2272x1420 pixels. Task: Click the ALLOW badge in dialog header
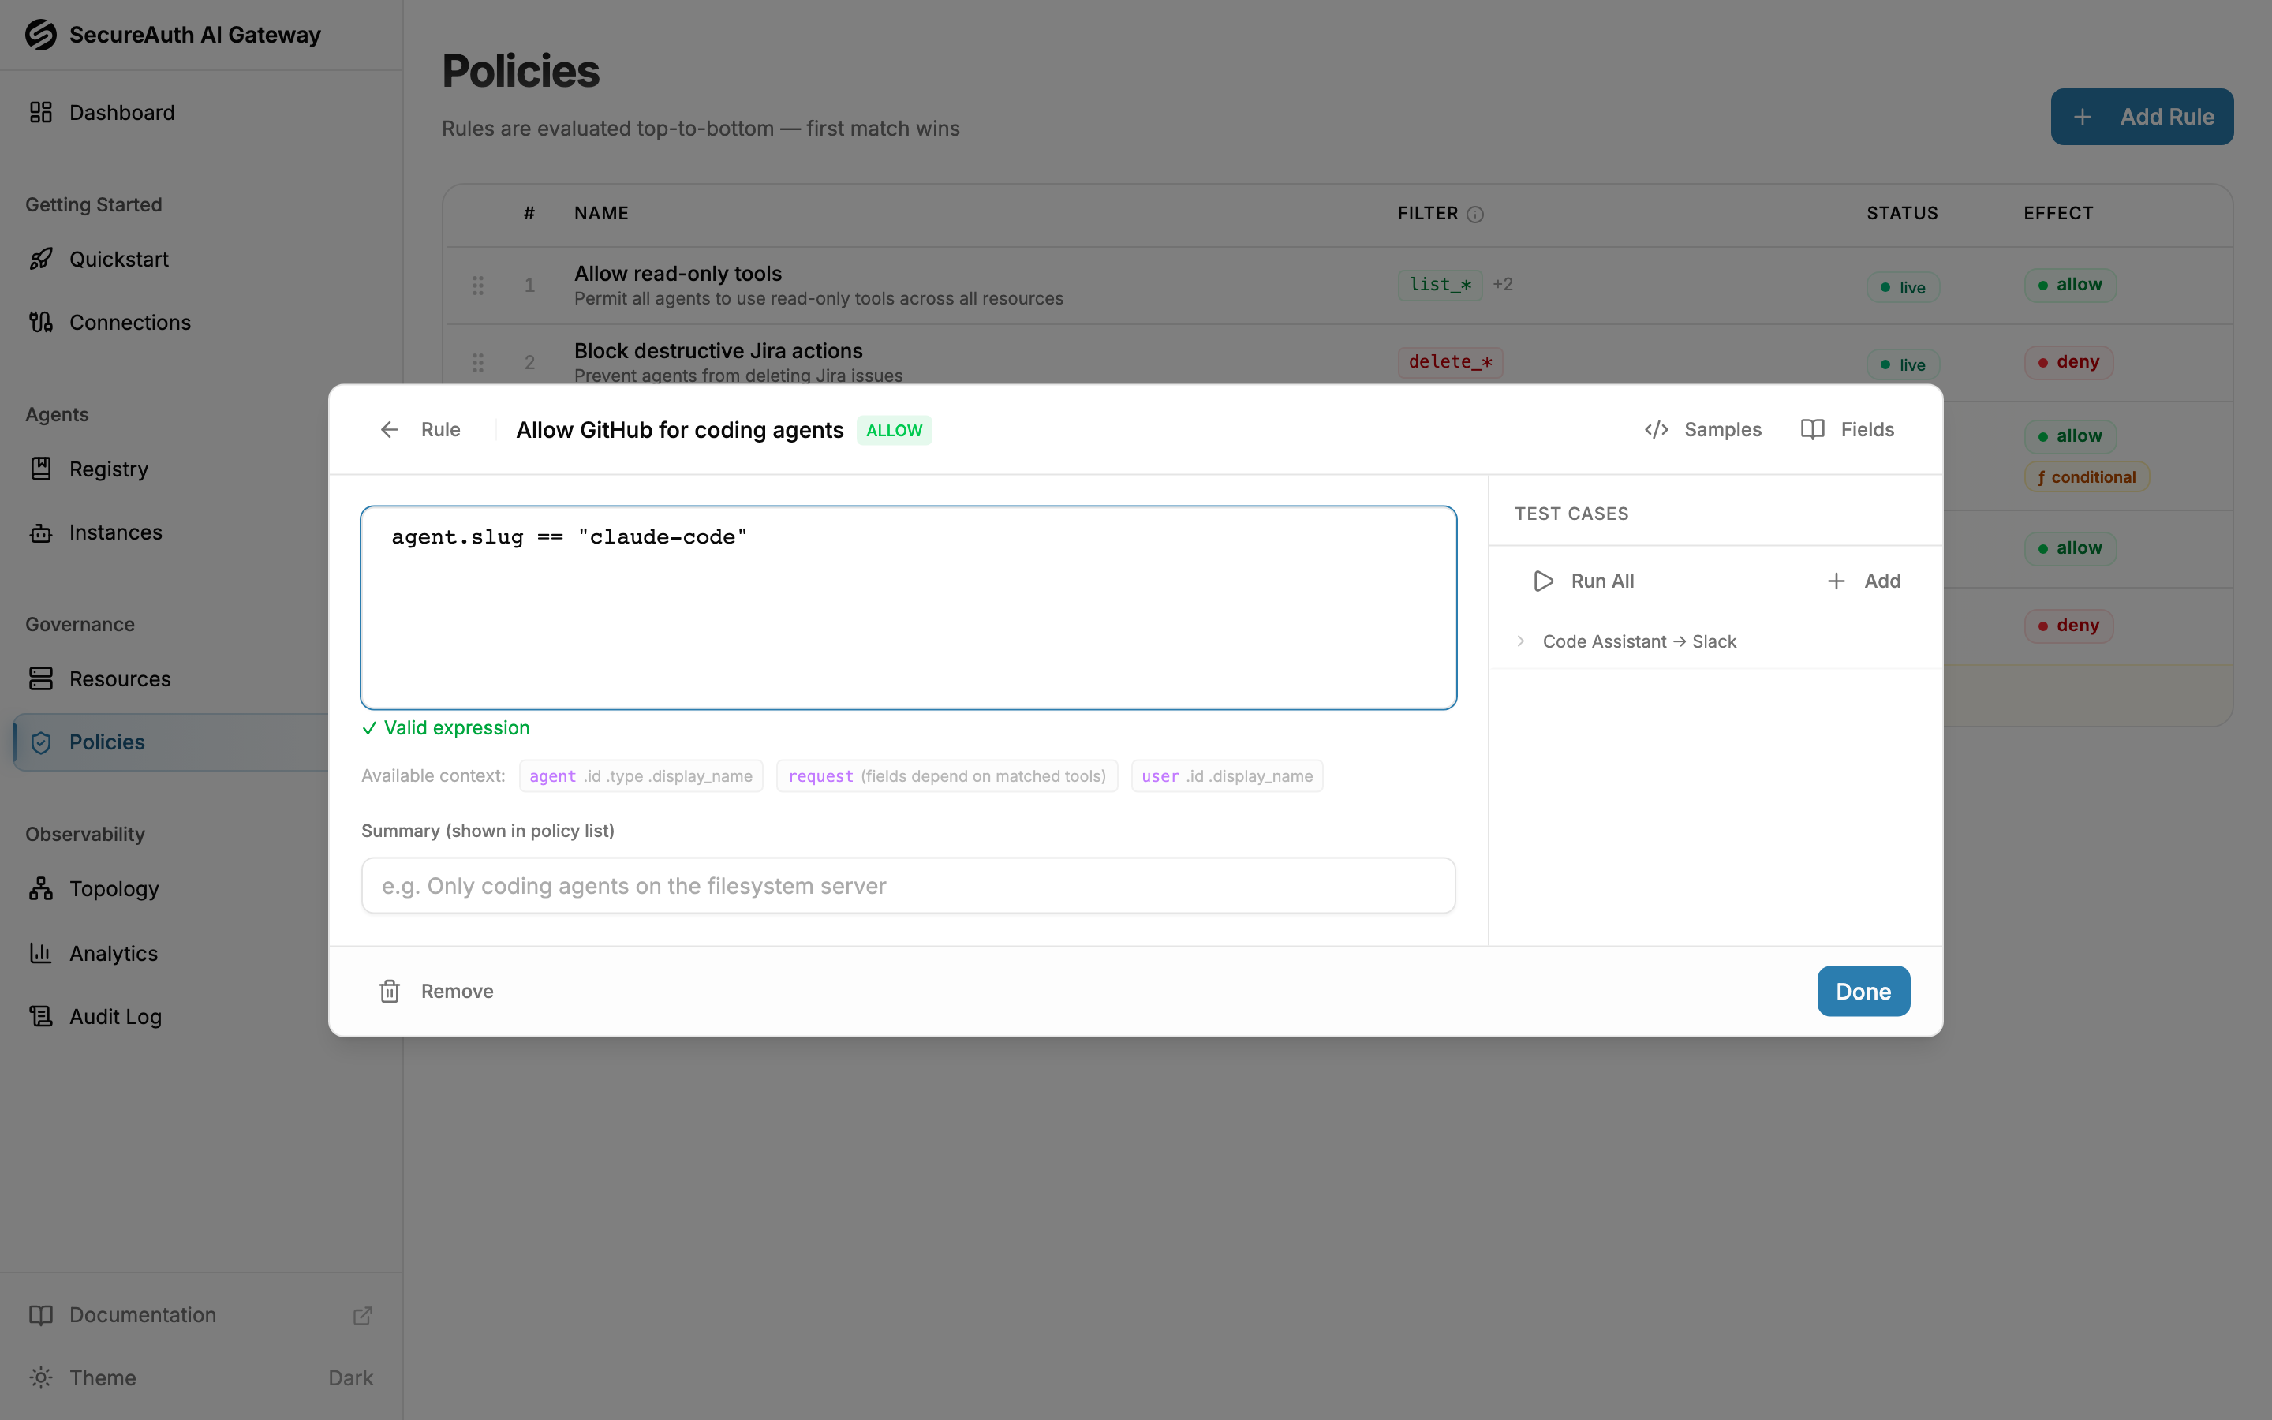pyautogui.click(x=894, y=430)
